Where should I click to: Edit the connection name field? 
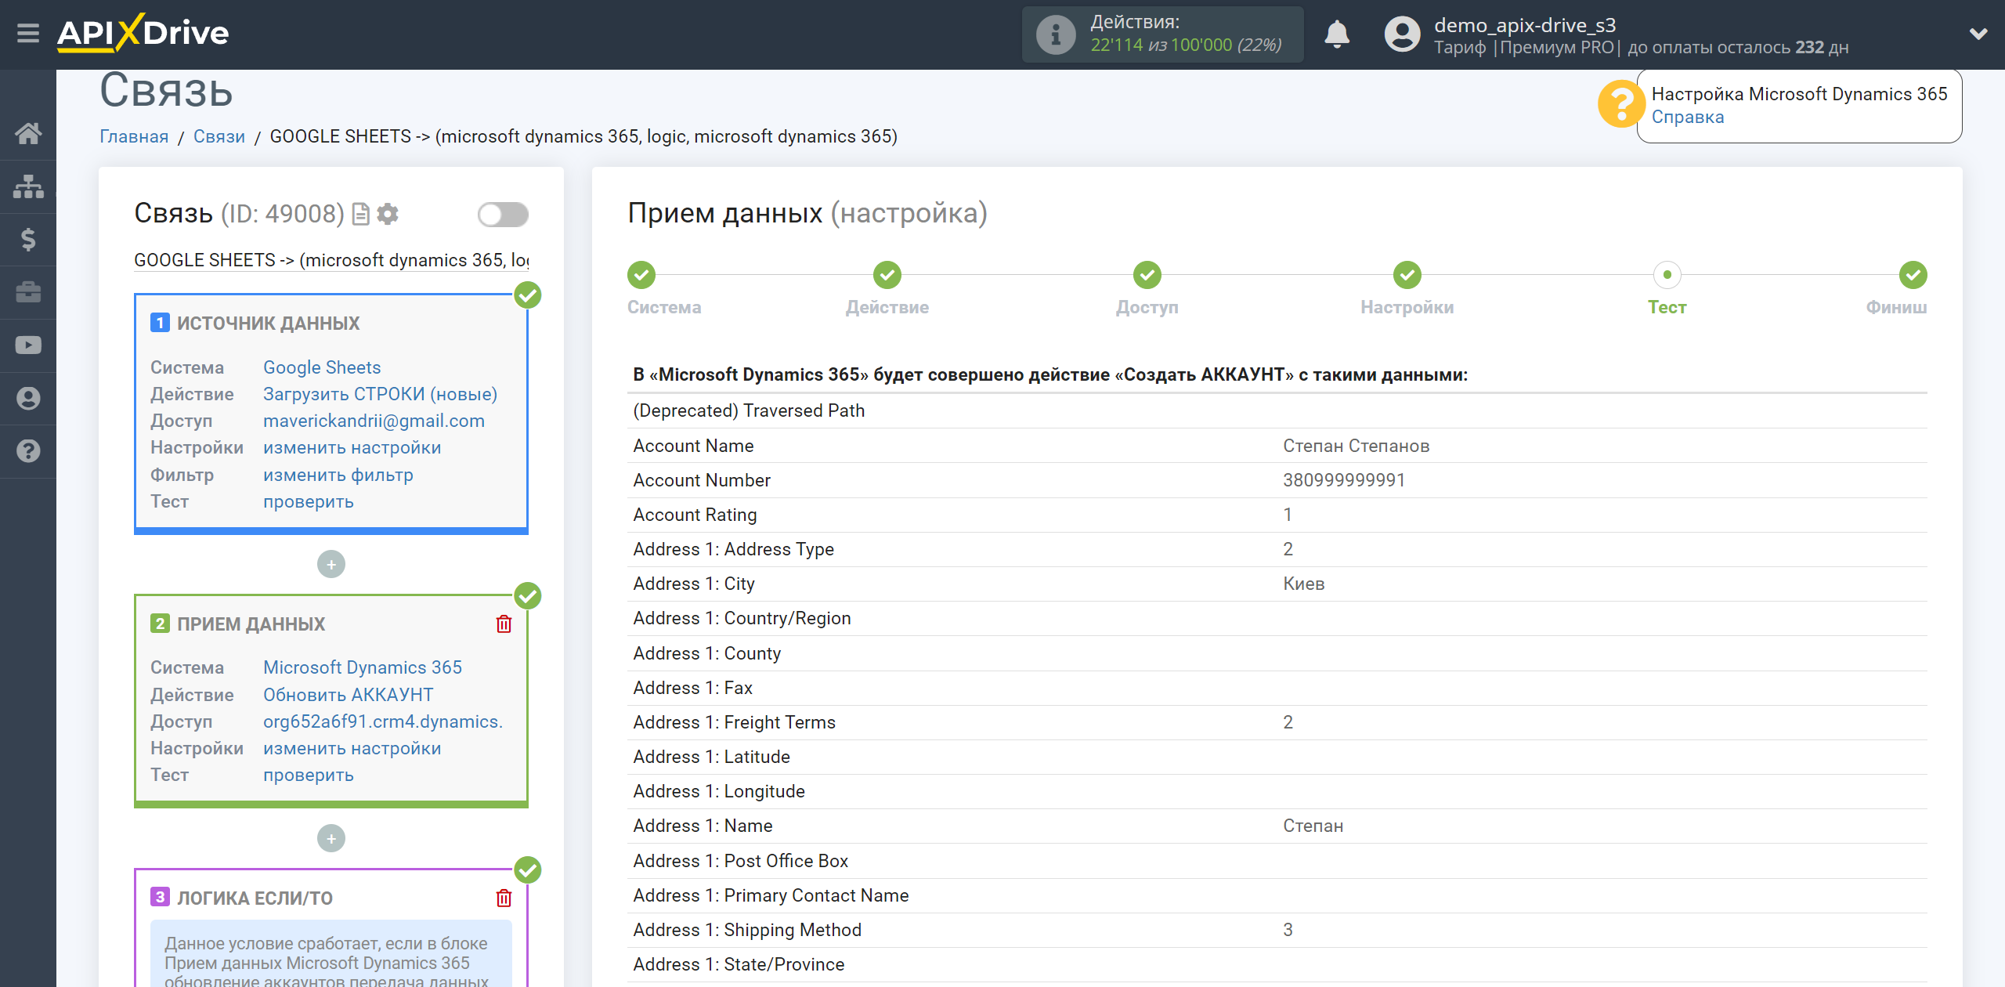(x=331, y=260)
